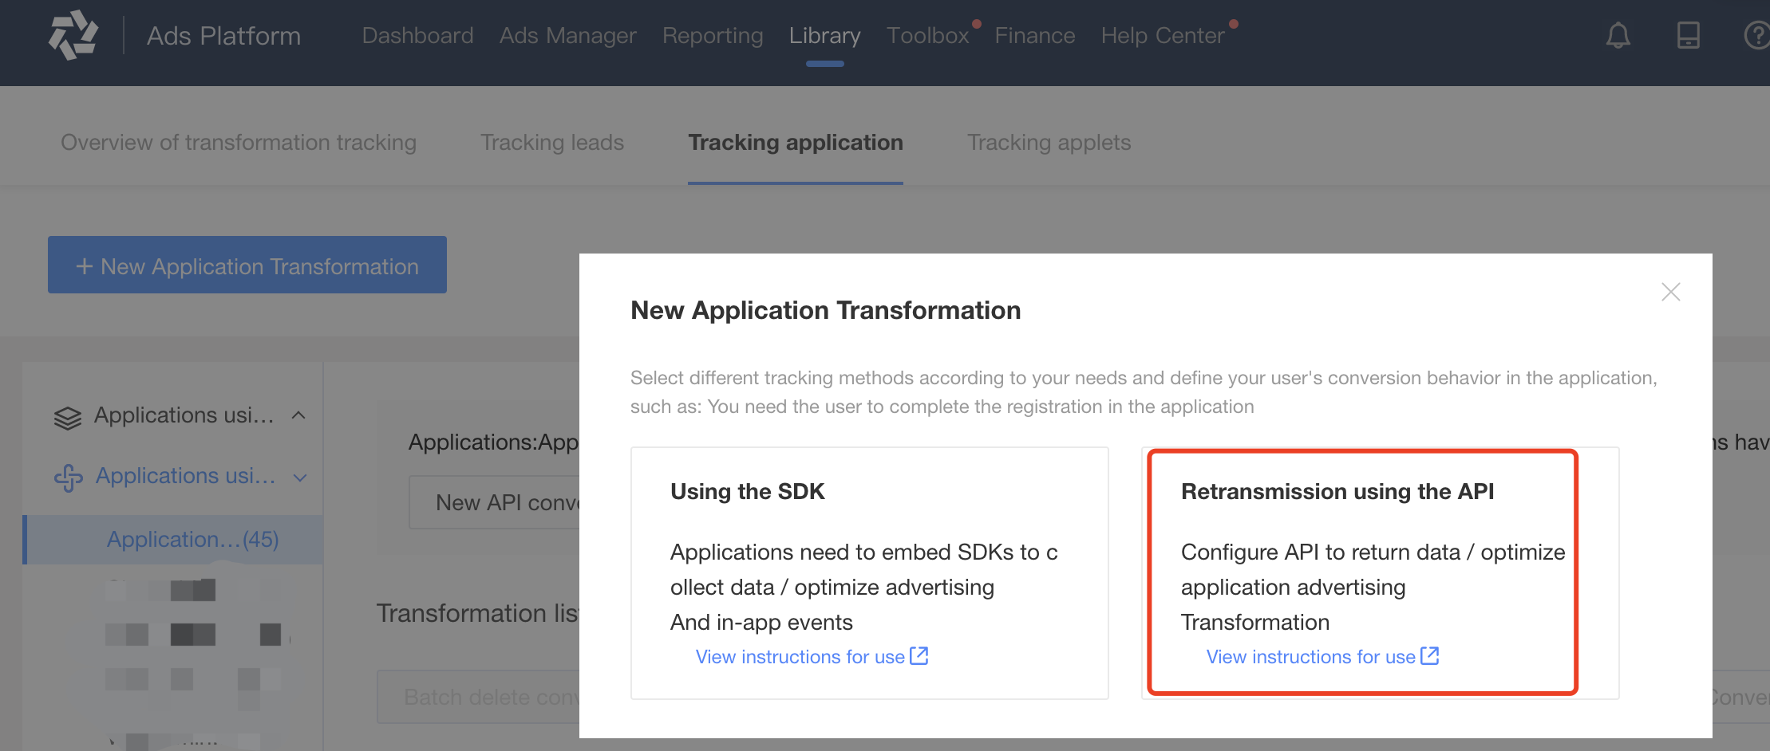The width and height of the screenshot is (1770, 751).
Task: View instructions for use in API card
Action: click(1311, 656)
